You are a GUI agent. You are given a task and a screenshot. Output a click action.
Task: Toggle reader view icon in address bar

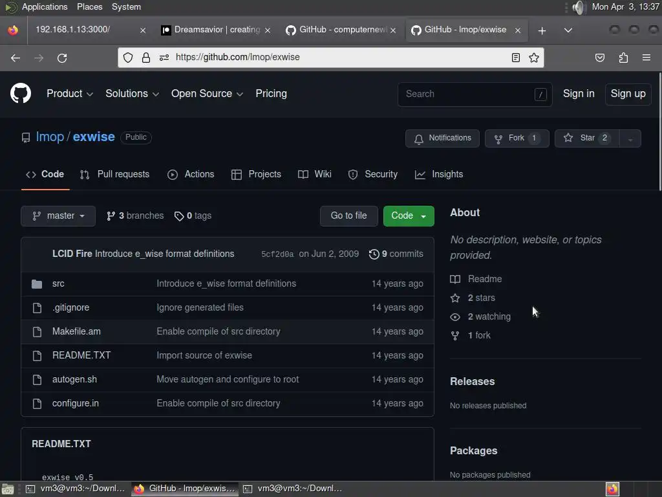click(515, 58)
